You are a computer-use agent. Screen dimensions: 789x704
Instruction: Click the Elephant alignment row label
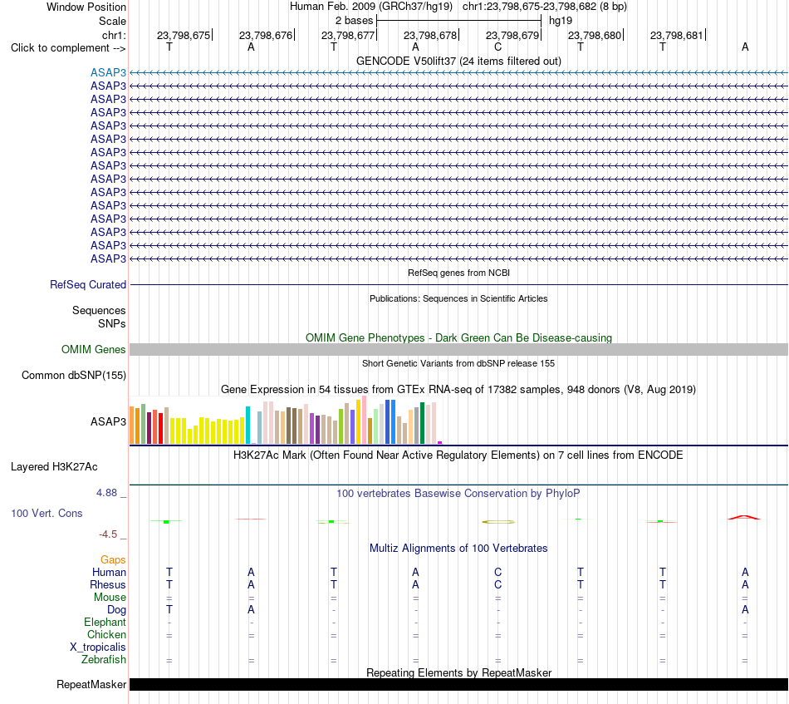[x=105, y=623]
